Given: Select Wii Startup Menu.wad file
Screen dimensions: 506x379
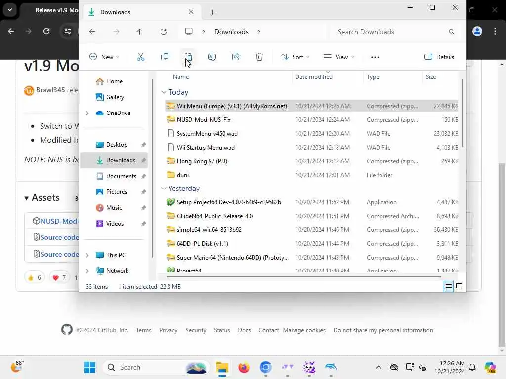Looking at the screenshot, I should (311, 147).
